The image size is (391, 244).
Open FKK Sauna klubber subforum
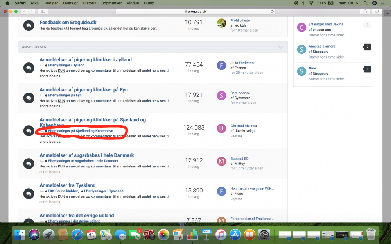coord(63,191)
